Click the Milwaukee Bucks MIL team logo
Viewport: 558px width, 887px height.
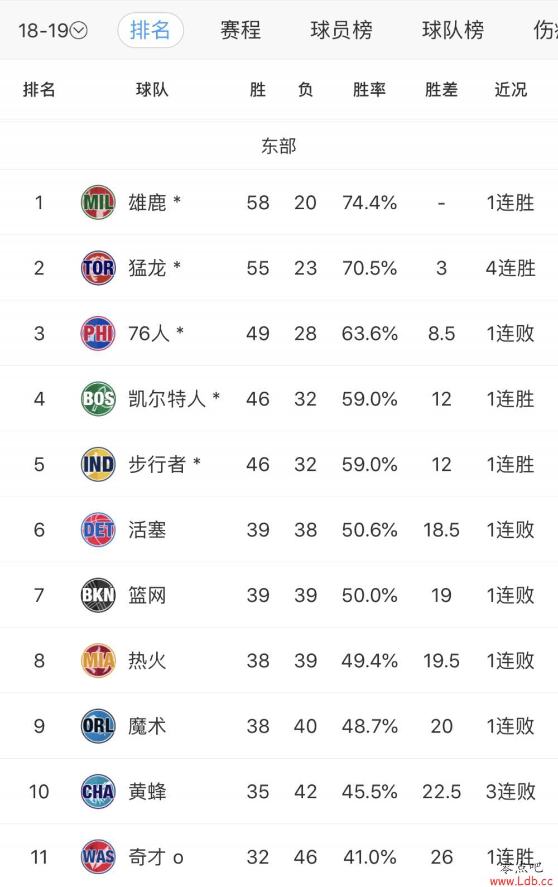(x=98, y=202)
